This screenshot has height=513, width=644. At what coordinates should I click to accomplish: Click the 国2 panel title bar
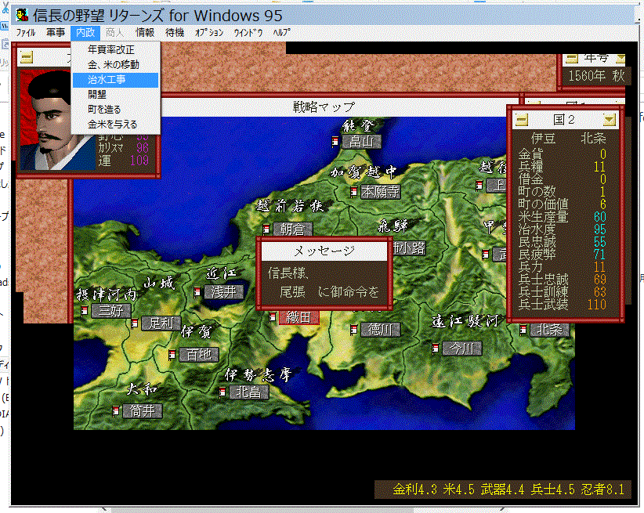click(x=565, y=120)
